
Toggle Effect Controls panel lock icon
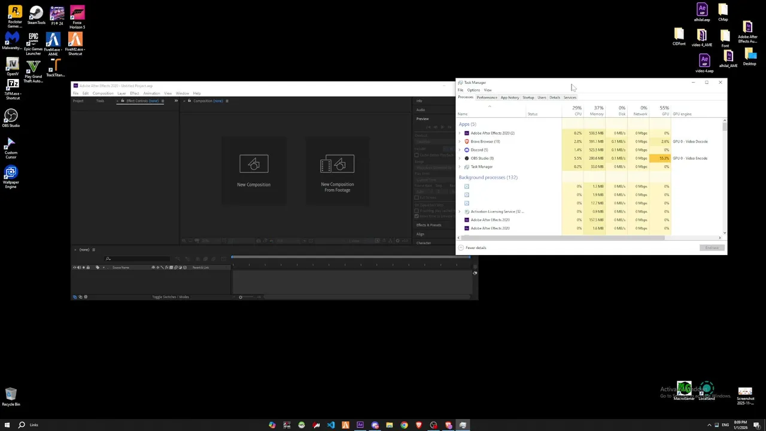click(123, 101)
